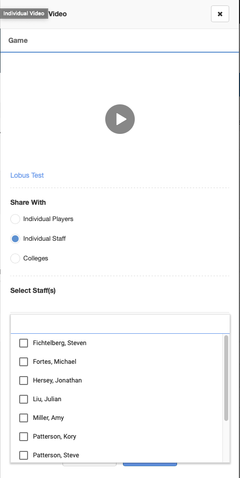Close the share video dialog
The height and width of the screenshot is (478, 240).
tap(220, 14)
